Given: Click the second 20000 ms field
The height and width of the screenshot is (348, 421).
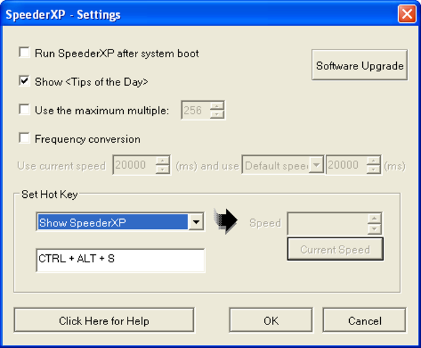Looking at the screenshot, I should tap(346, 165).
